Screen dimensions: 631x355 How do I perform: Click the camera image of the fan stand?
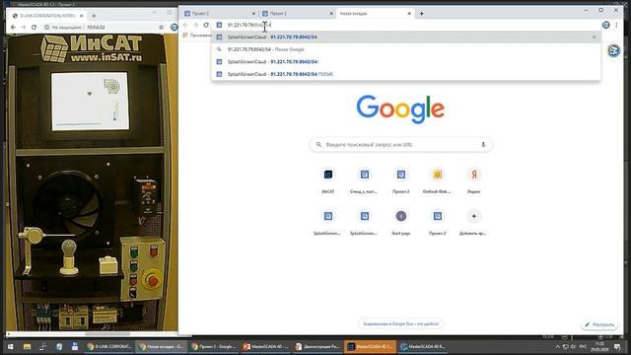[92, 182]
